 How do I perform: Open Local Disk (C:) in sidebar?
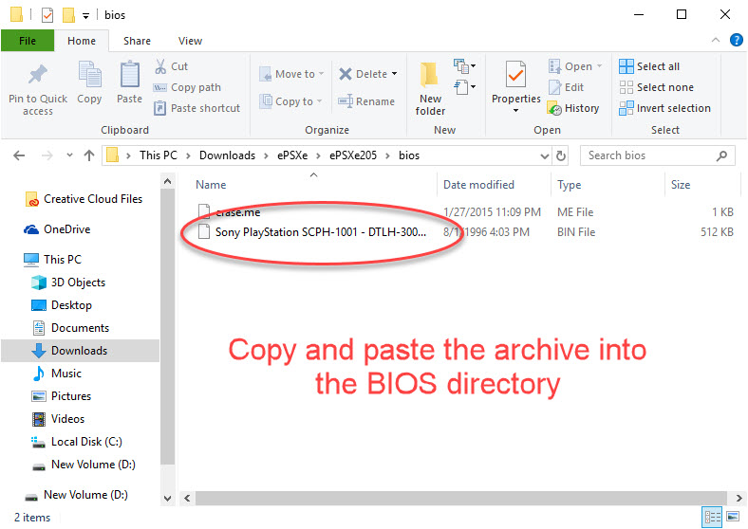76,442
